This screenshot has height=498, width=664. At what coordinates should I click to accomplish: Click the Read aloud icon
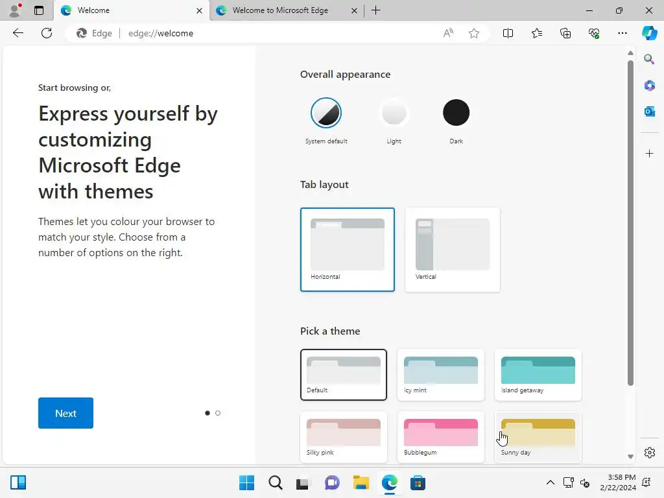[x=448, y=33]
